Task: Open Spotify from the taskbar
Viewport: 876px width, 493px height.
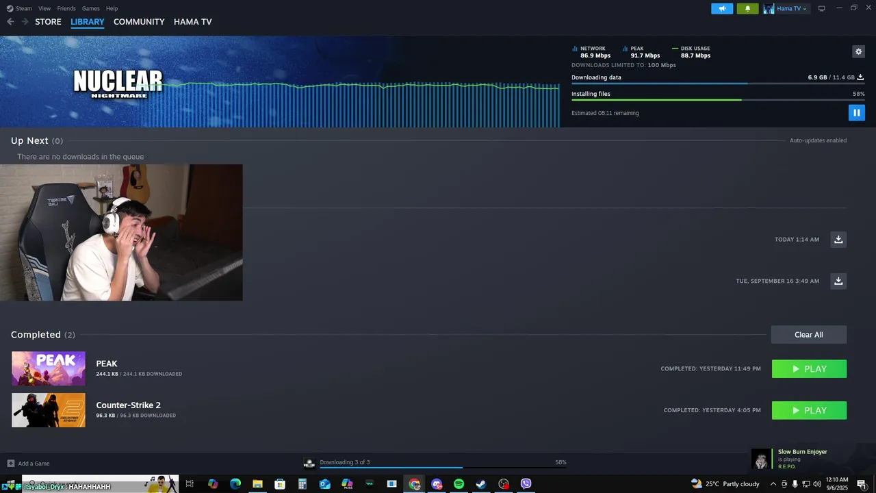Action: [x=459, y=484]
